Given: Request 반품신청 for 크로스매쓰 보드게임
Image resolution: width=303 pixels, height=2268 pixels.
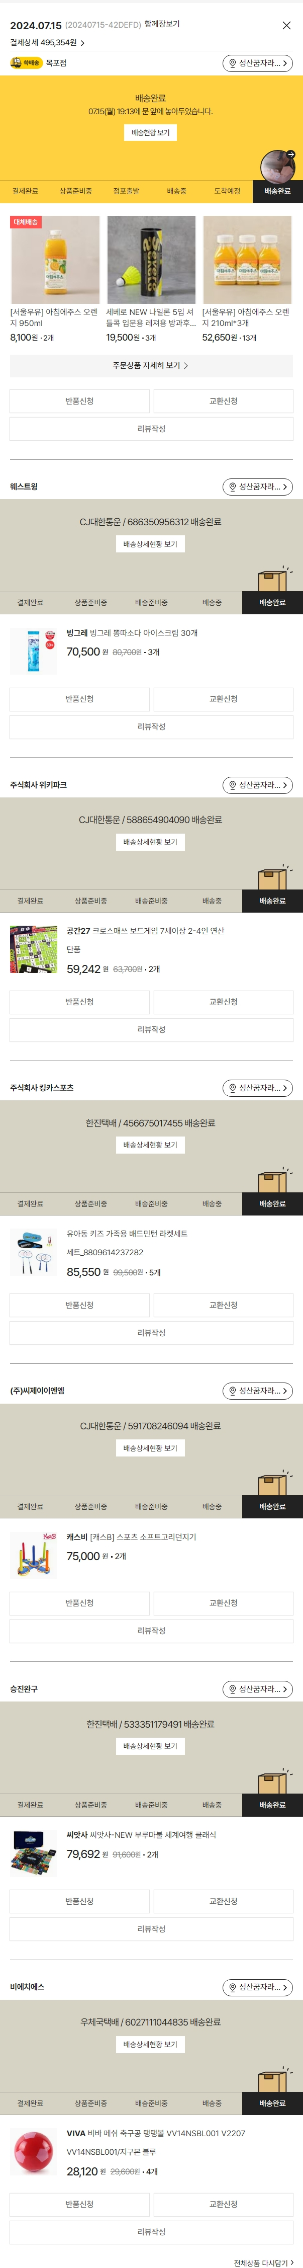Looking at the screenshot, I should (79, 1002).
